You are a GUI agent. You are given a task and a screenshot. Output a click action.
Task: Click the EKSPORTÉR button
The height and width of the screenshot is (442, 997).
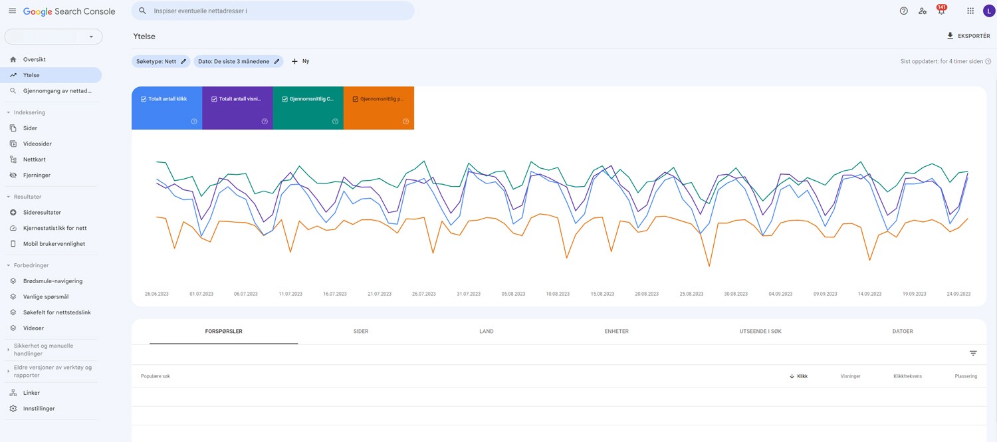(x=968, y=36)
